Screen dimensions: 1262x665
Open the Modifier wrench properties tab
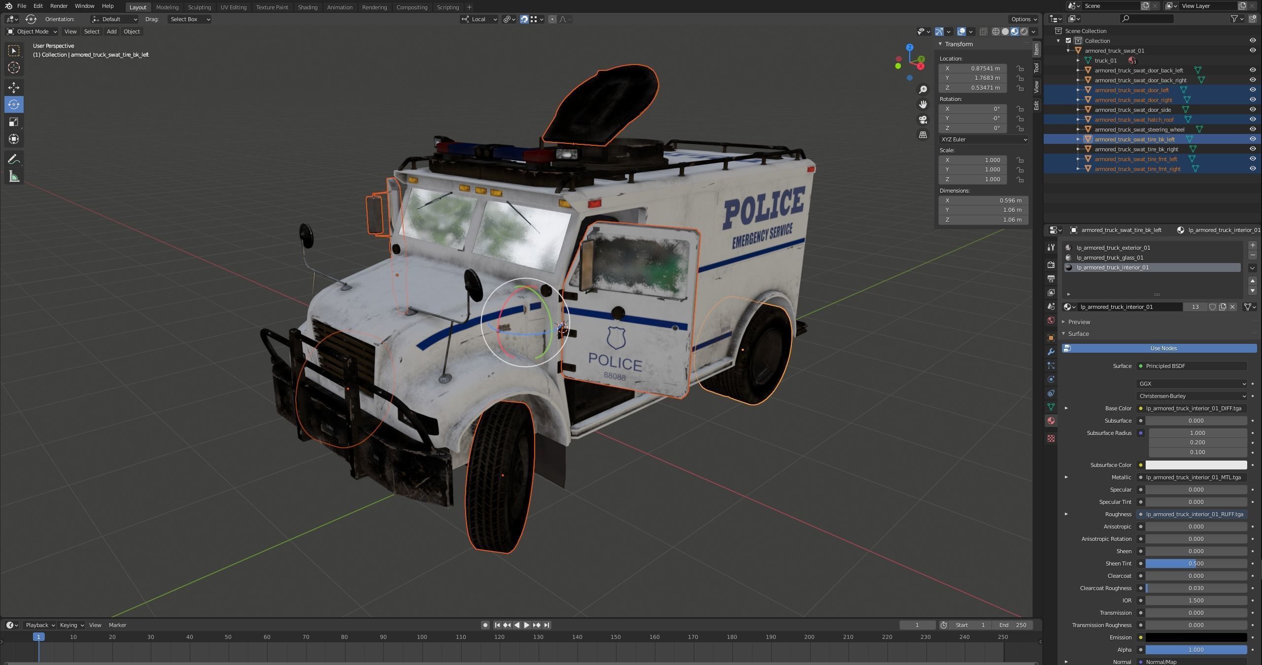click(1051, 352)
